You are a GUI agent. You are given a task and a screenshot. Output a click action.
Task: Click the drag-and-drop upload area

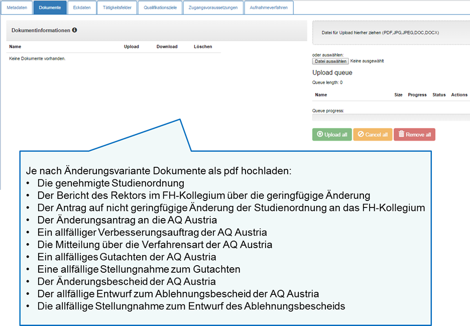tap(391, 32)
